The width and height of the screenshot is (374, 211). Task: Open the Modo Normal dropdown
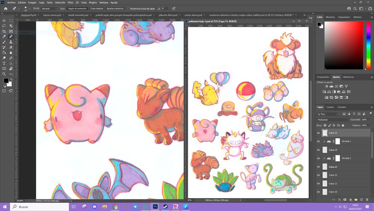pos(49,9)
